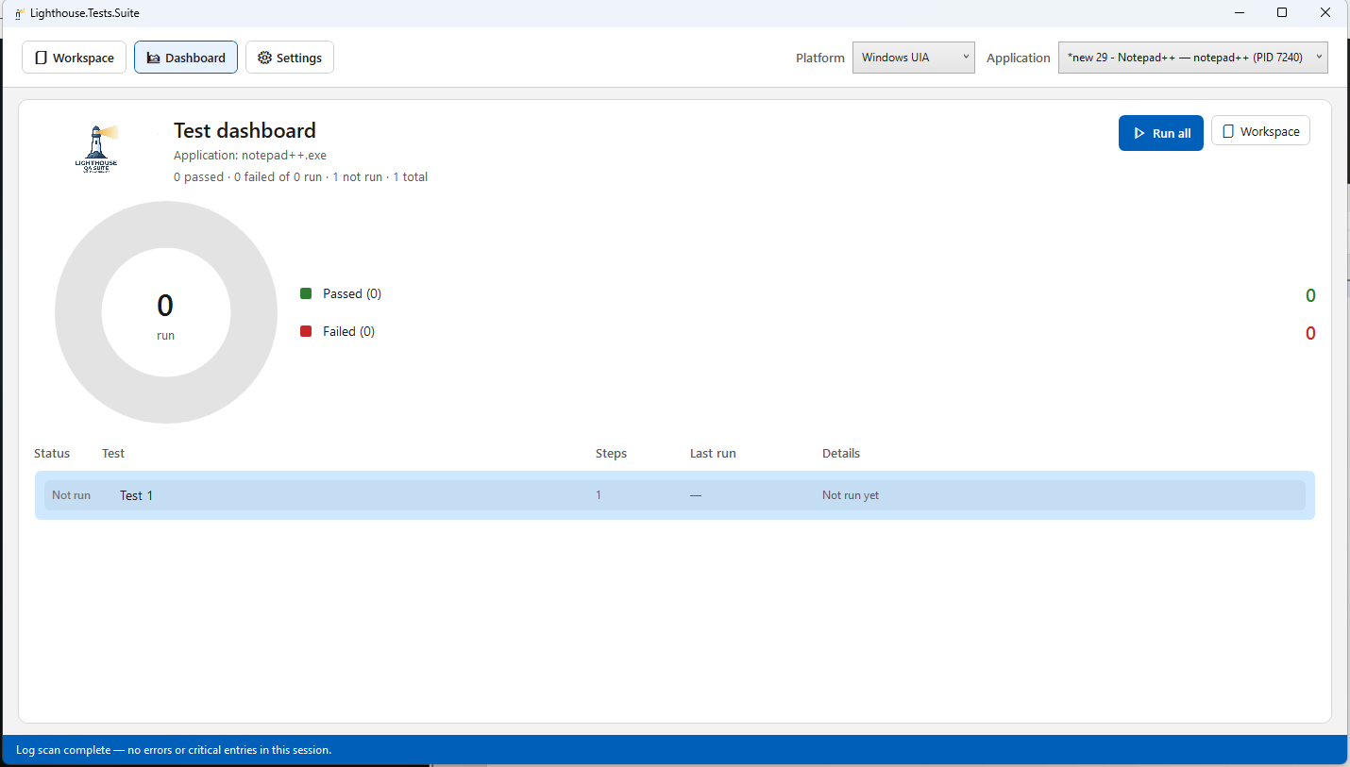Switch to the Settings tab
This screenshot has height=767, width=1350.
point(290,58)
